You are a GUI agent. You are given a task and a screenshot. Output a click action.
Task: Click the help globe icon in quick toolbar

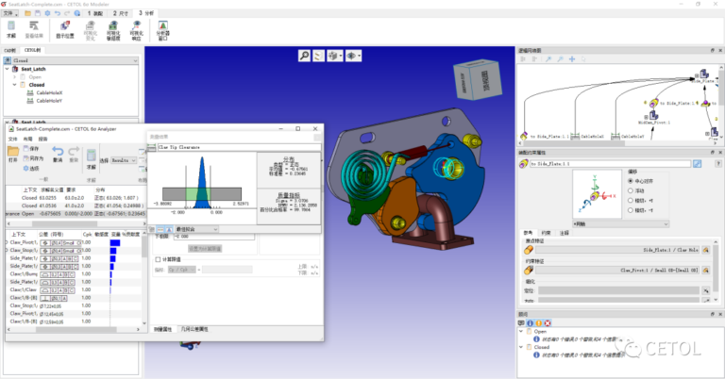point(77,13)
